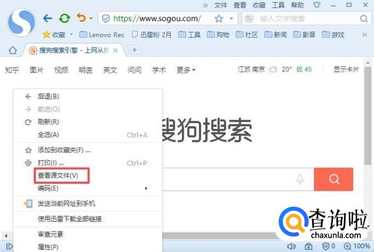Screen dimensions: 374x252
Task: Open the 新闻 bookmark folder
Action: (275, 35)
